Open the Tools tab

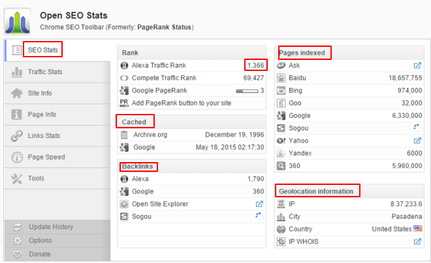tap(57, 178)
